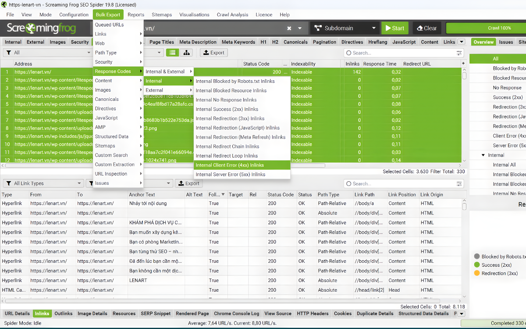Open the Subdomain crawl mode dropdown
The image size is (526, 329).
click(x=345, y=28)
